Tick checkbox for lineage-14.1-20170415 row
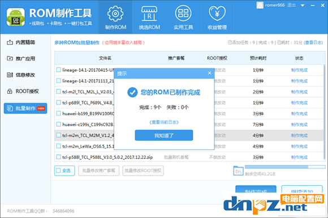 click(x=58, y=69)
